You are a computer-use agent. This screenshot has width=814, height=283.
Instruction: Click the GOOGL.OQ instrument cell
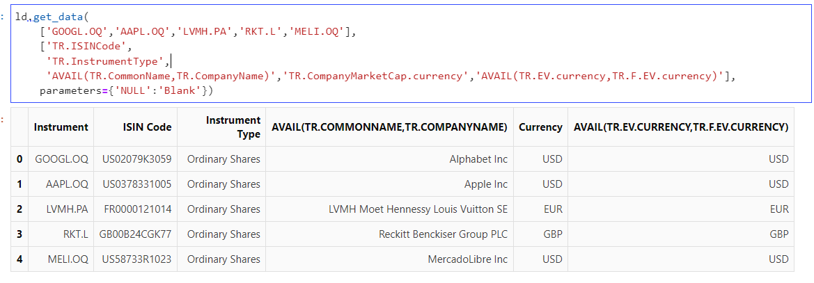[x=61, y=159]
